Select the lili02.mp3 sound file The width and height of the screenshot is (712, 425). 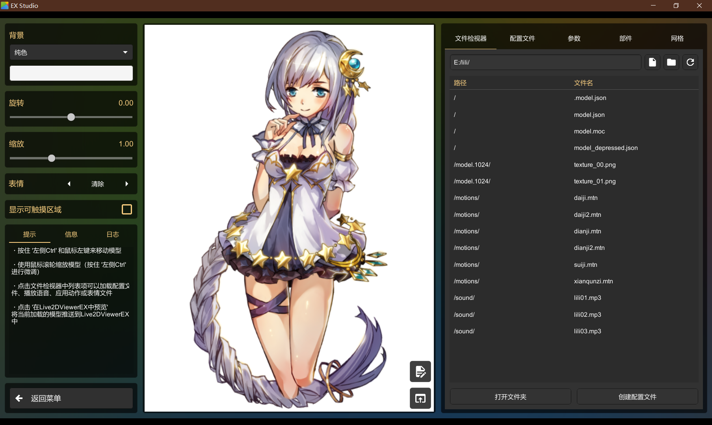point(574,314)
